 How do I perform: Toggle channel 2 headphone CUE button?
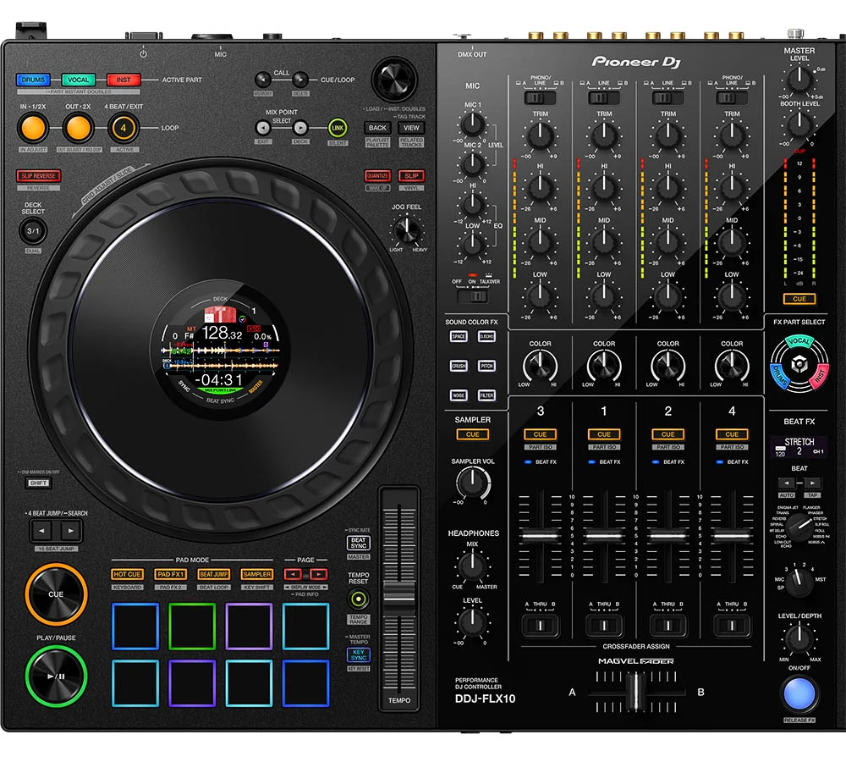click(x=668, y=434)
